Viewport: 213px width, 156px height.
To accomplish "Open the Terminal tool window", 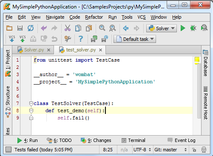I will [133, 140].
